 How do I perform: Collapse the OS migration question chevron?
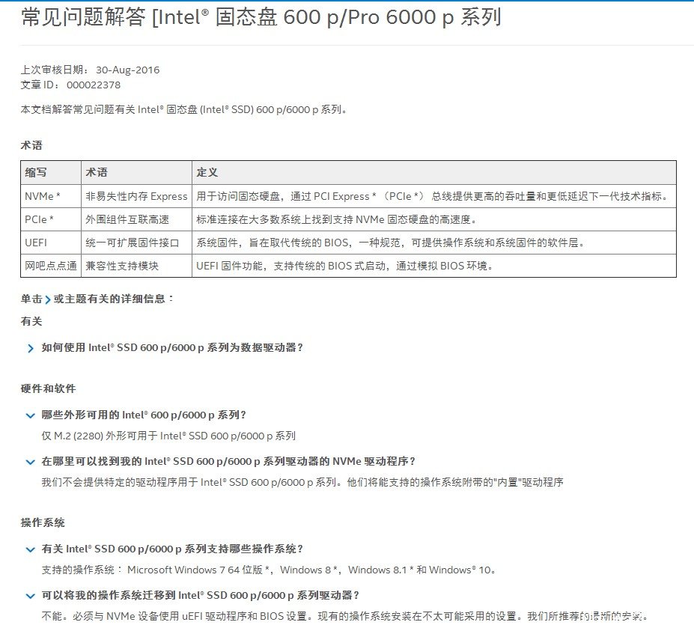[30, 596]
